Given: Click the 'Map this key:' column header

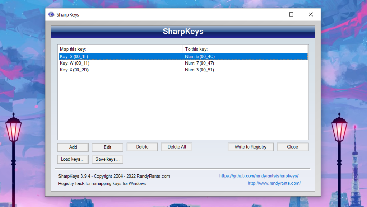Looking at the screenshot, I should point(120,49).
